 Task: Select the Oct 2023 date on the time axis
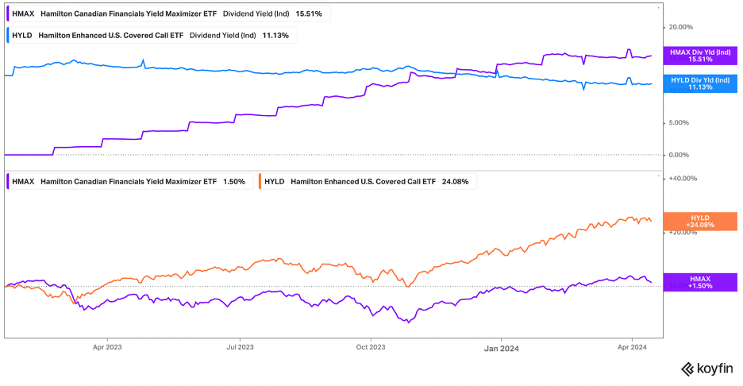[370, 347]
